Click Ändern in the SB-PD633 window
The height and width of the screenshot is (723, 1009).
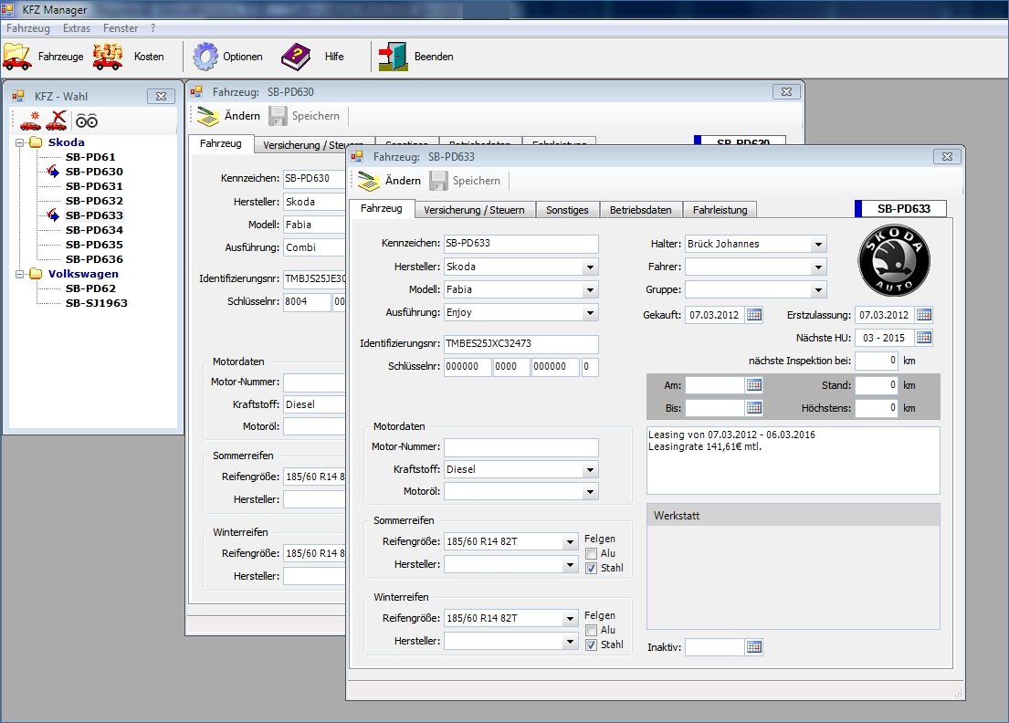coord(390,181)
